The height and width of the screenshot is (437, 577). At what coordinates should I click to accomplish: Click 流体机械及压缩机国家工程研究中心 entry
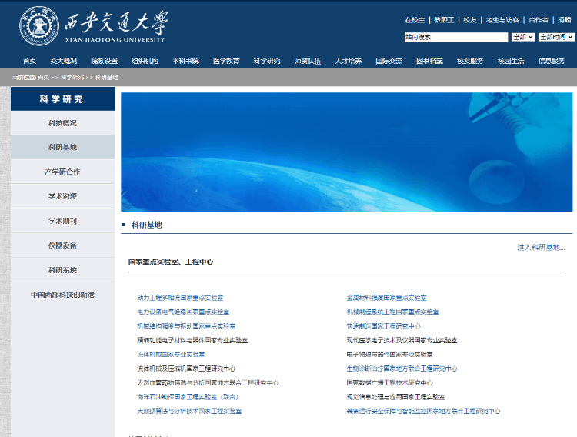click(x=186, y=369)
